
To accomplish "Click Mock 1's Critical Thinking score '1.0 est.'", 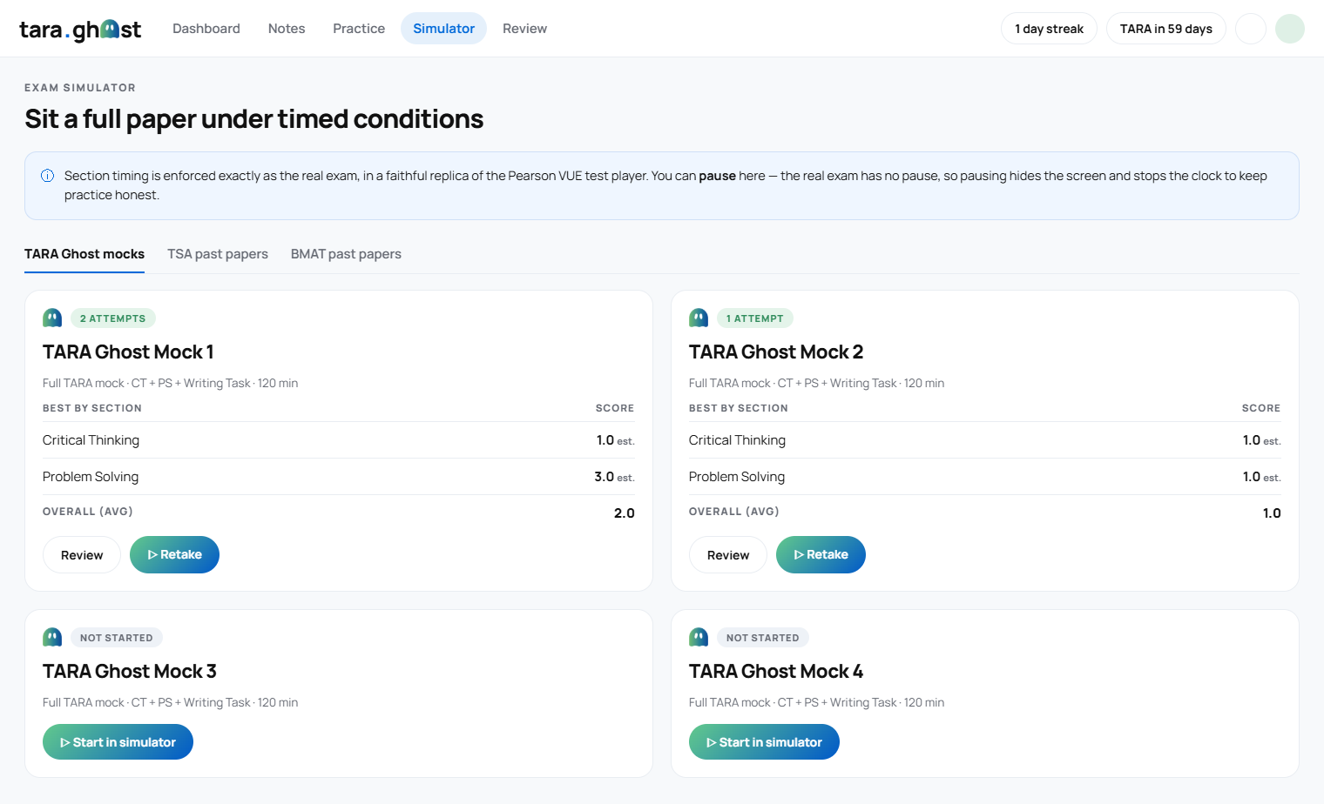I will [616, 440].
